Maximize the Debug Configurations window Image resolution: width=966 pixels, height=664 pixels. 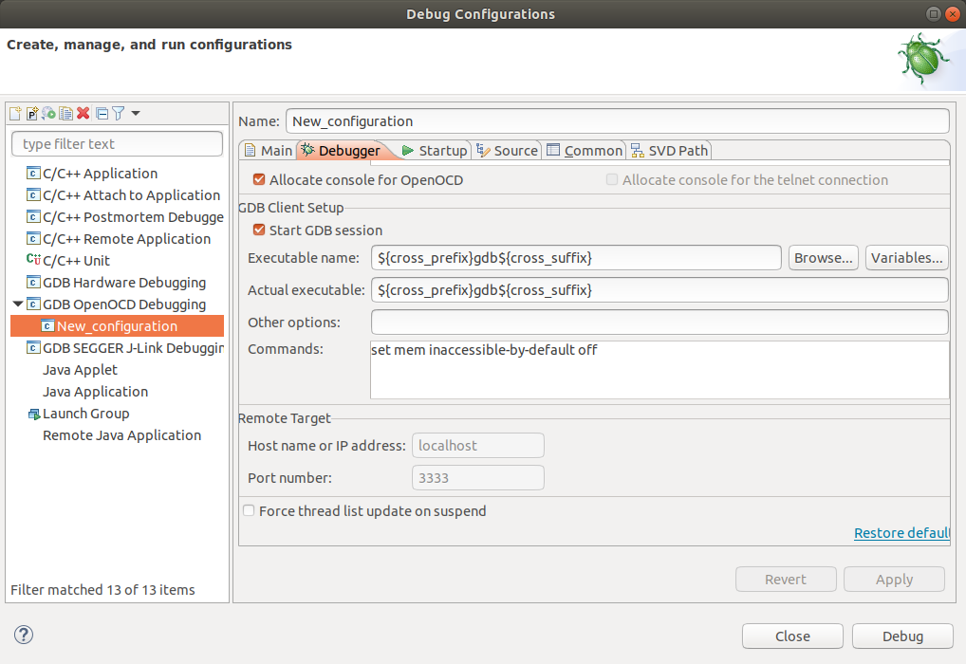(x=934, y=13)
